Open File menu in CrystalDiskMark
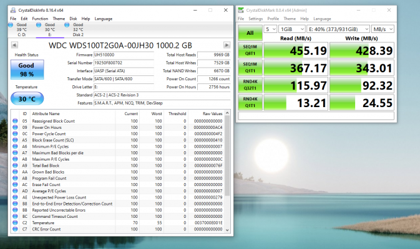The width and height of the screenshot is (420, 249). 241,19
